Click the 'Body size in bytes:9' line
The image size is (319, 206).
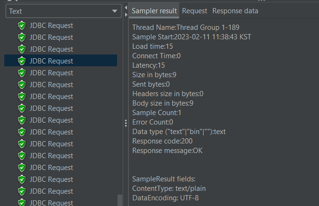163,103
